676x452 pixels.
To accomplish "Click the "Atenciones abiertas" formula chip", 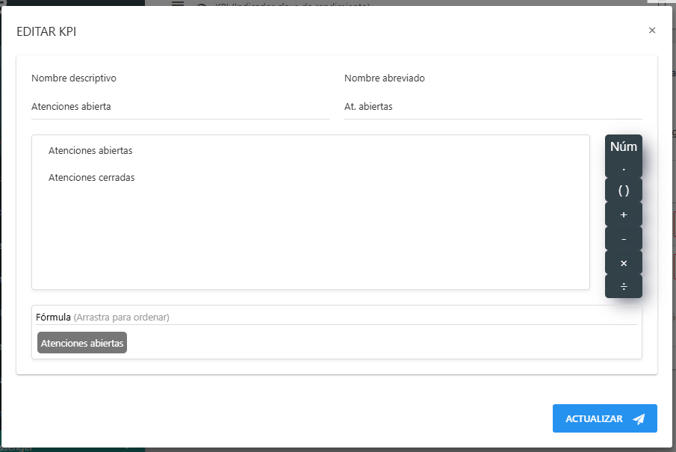I will 81,342.
